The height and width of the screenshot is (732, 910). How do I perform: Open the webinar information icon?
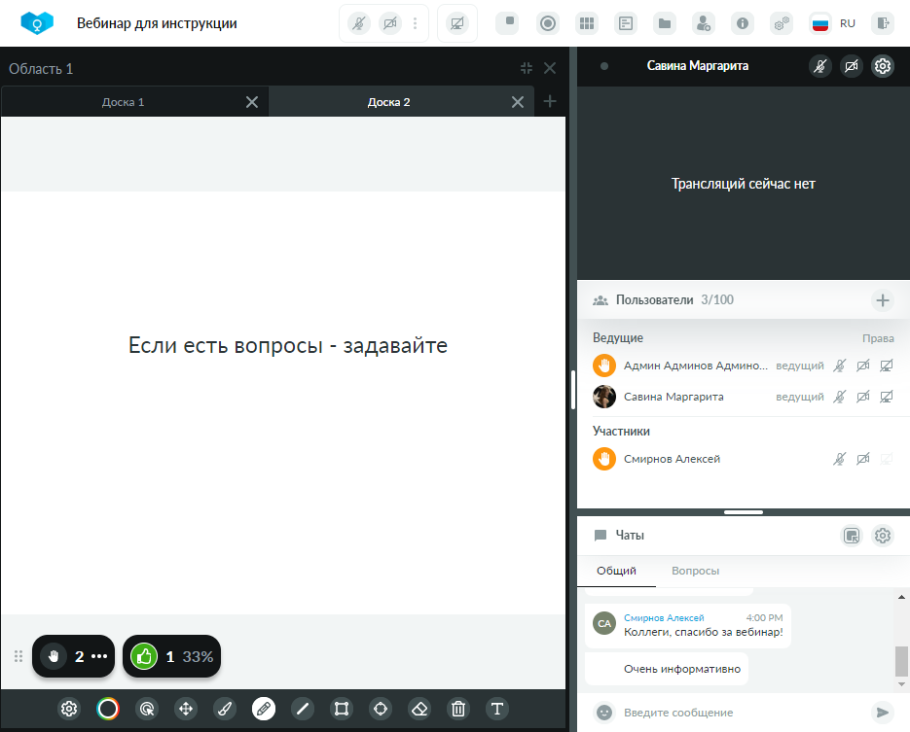(x=743, y=23)
